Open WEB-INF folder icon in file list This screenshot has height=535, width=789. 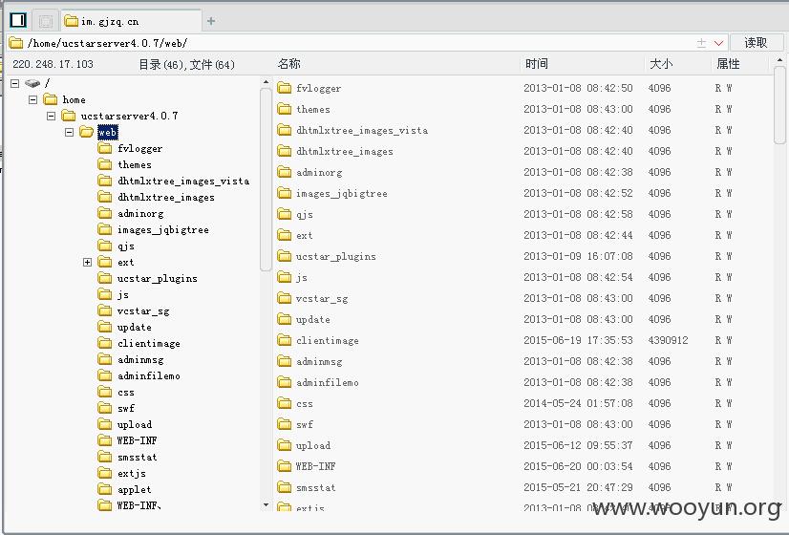[285, 466]
